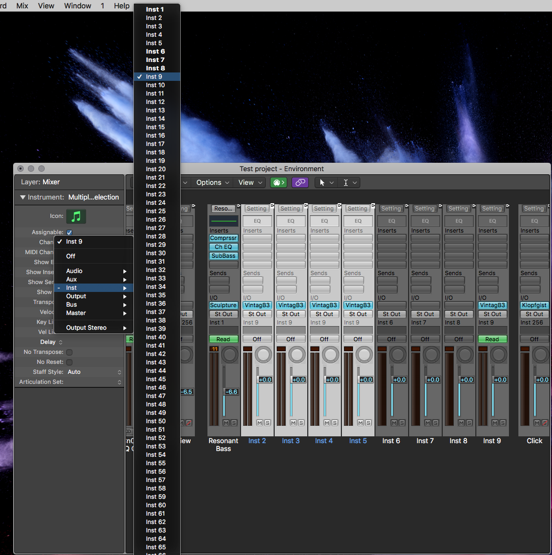The width and height of the screenshot is (552, 555).
Task: Select Inst 25 from the submenu
Action: pos(155,211)
